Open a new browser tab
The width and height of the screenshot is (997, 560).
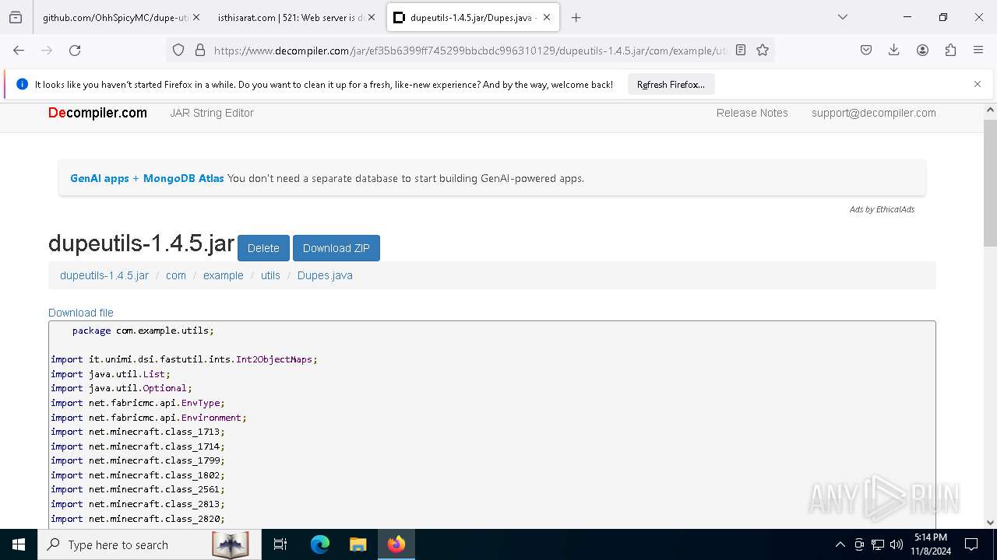(576, 17)
